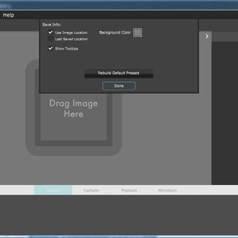This screenshot has height=238, width=238.
Task: Click the Drag Image Here drop zone
Action: pos(73,108)
